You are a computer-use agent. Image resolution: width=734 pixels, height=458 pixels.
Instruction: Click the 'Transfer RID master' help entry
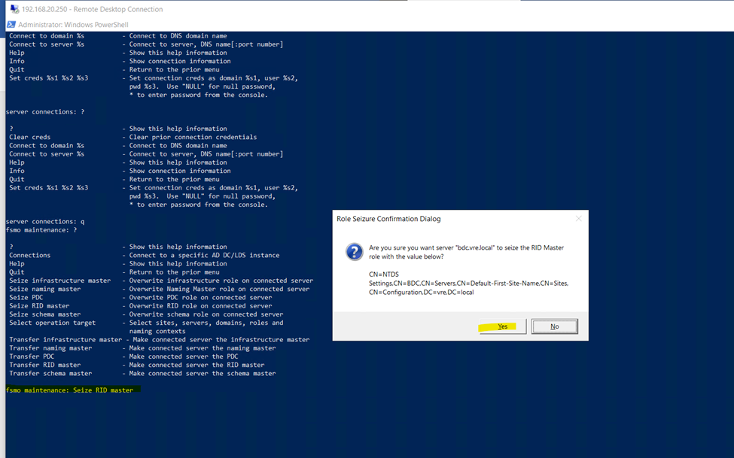point(44,365)
